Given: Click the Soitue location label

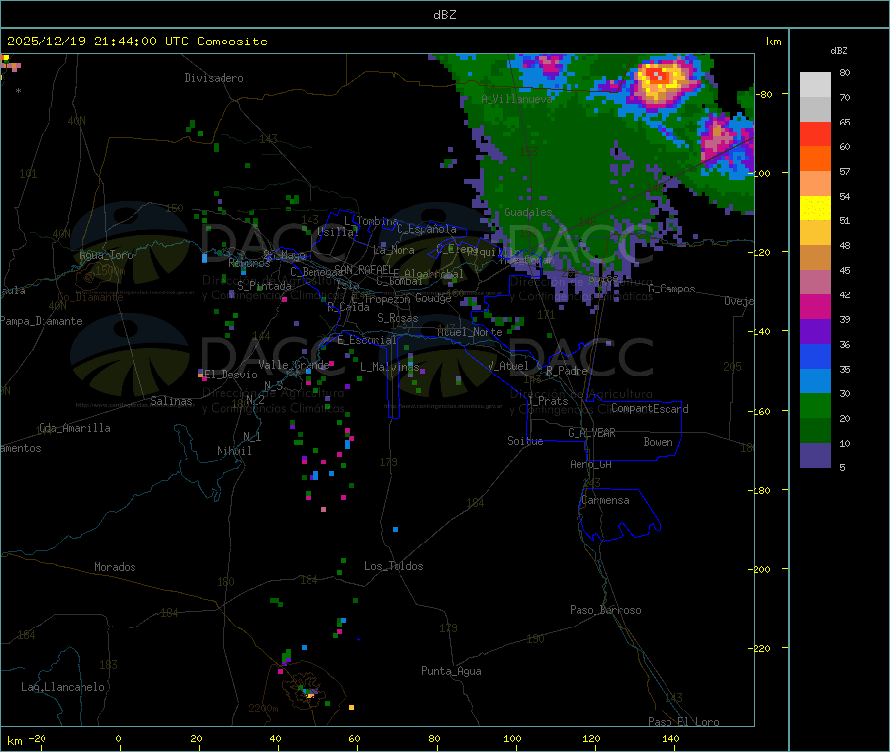Looking at the screenshot, I should 525,441.
